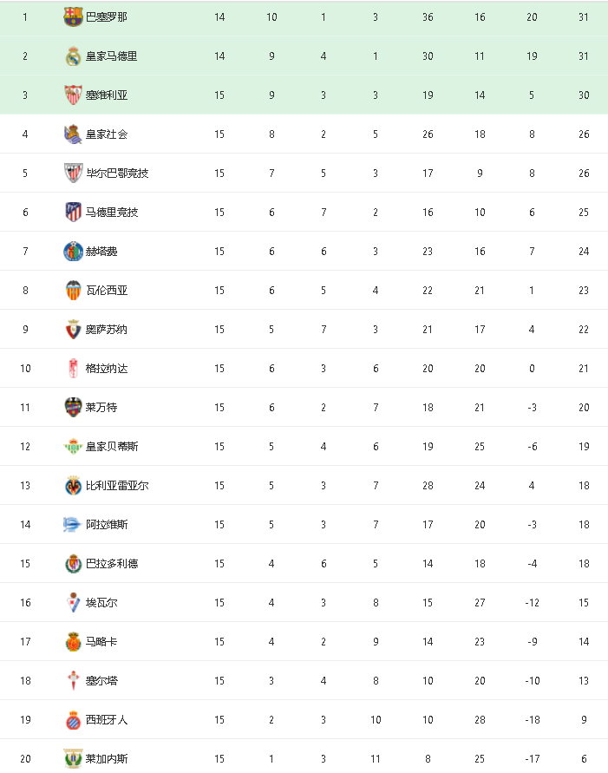Open team link 皇家马德里
The height and width of the screenshot is (773, 608).
click(x=111, y=56)
